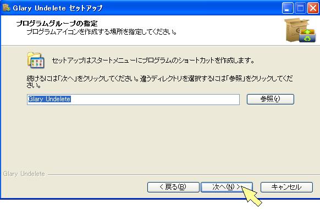Open folder browser via 参照 button
This screenshot has width=320, height=209.
click(270, 99)
